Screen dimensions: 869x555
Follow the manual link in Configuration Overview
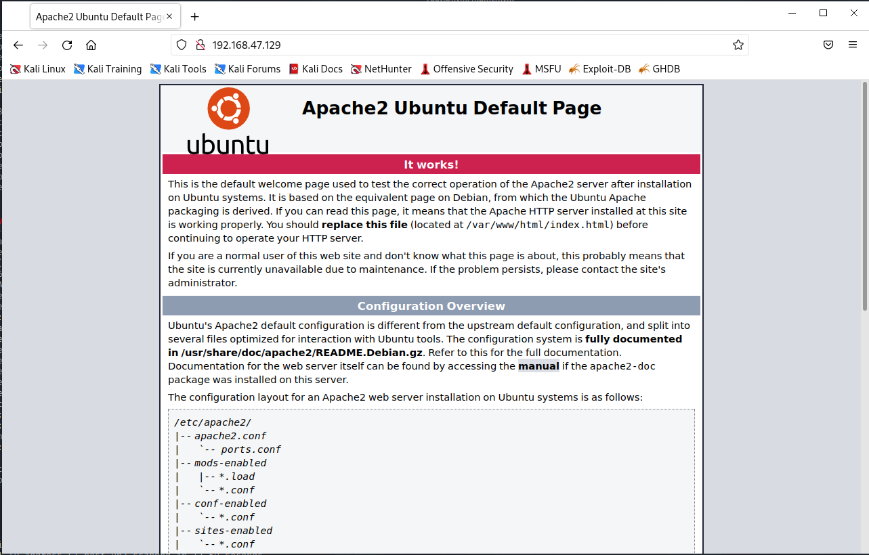tap(539, 366)
